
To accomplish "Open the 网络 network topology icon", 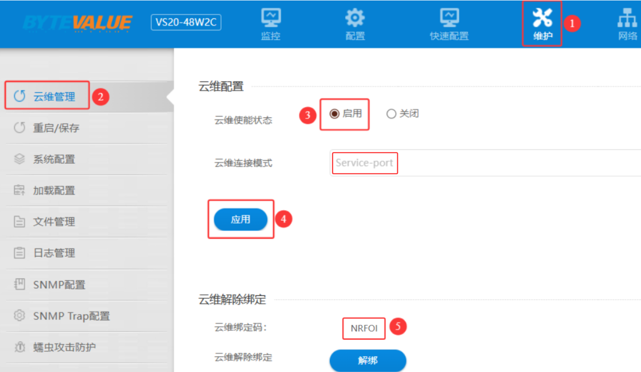I will 627,18.
